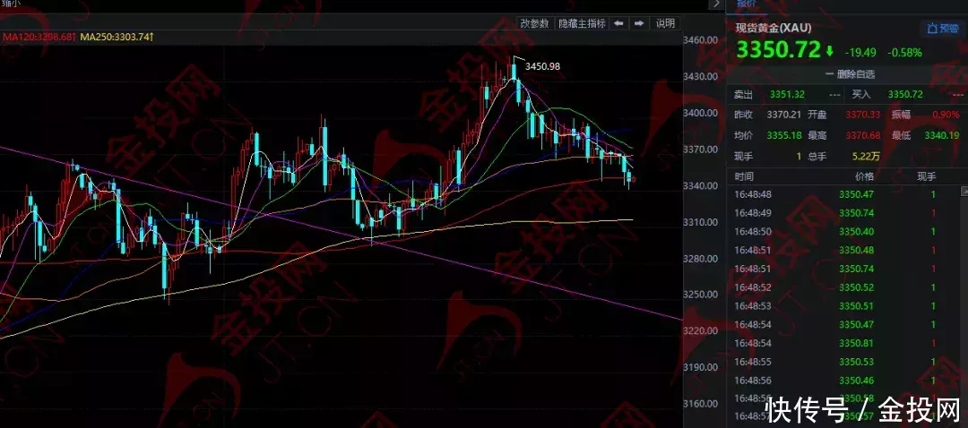968x428 pixels.
Task: Click the MA120 indicator label
Action: click(x=38, y=37)
